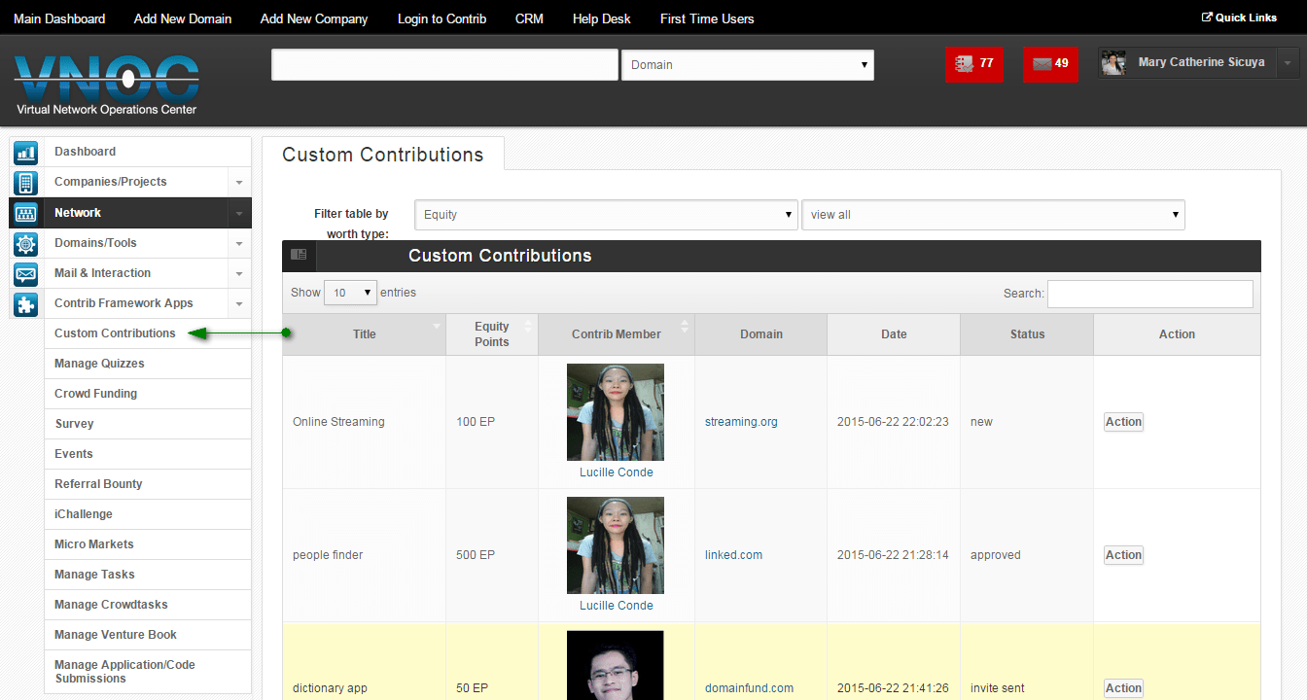Open Manage Application/Code Submissions in sidebar
This screenshot has height=700, width=1307.
point(148,672)
